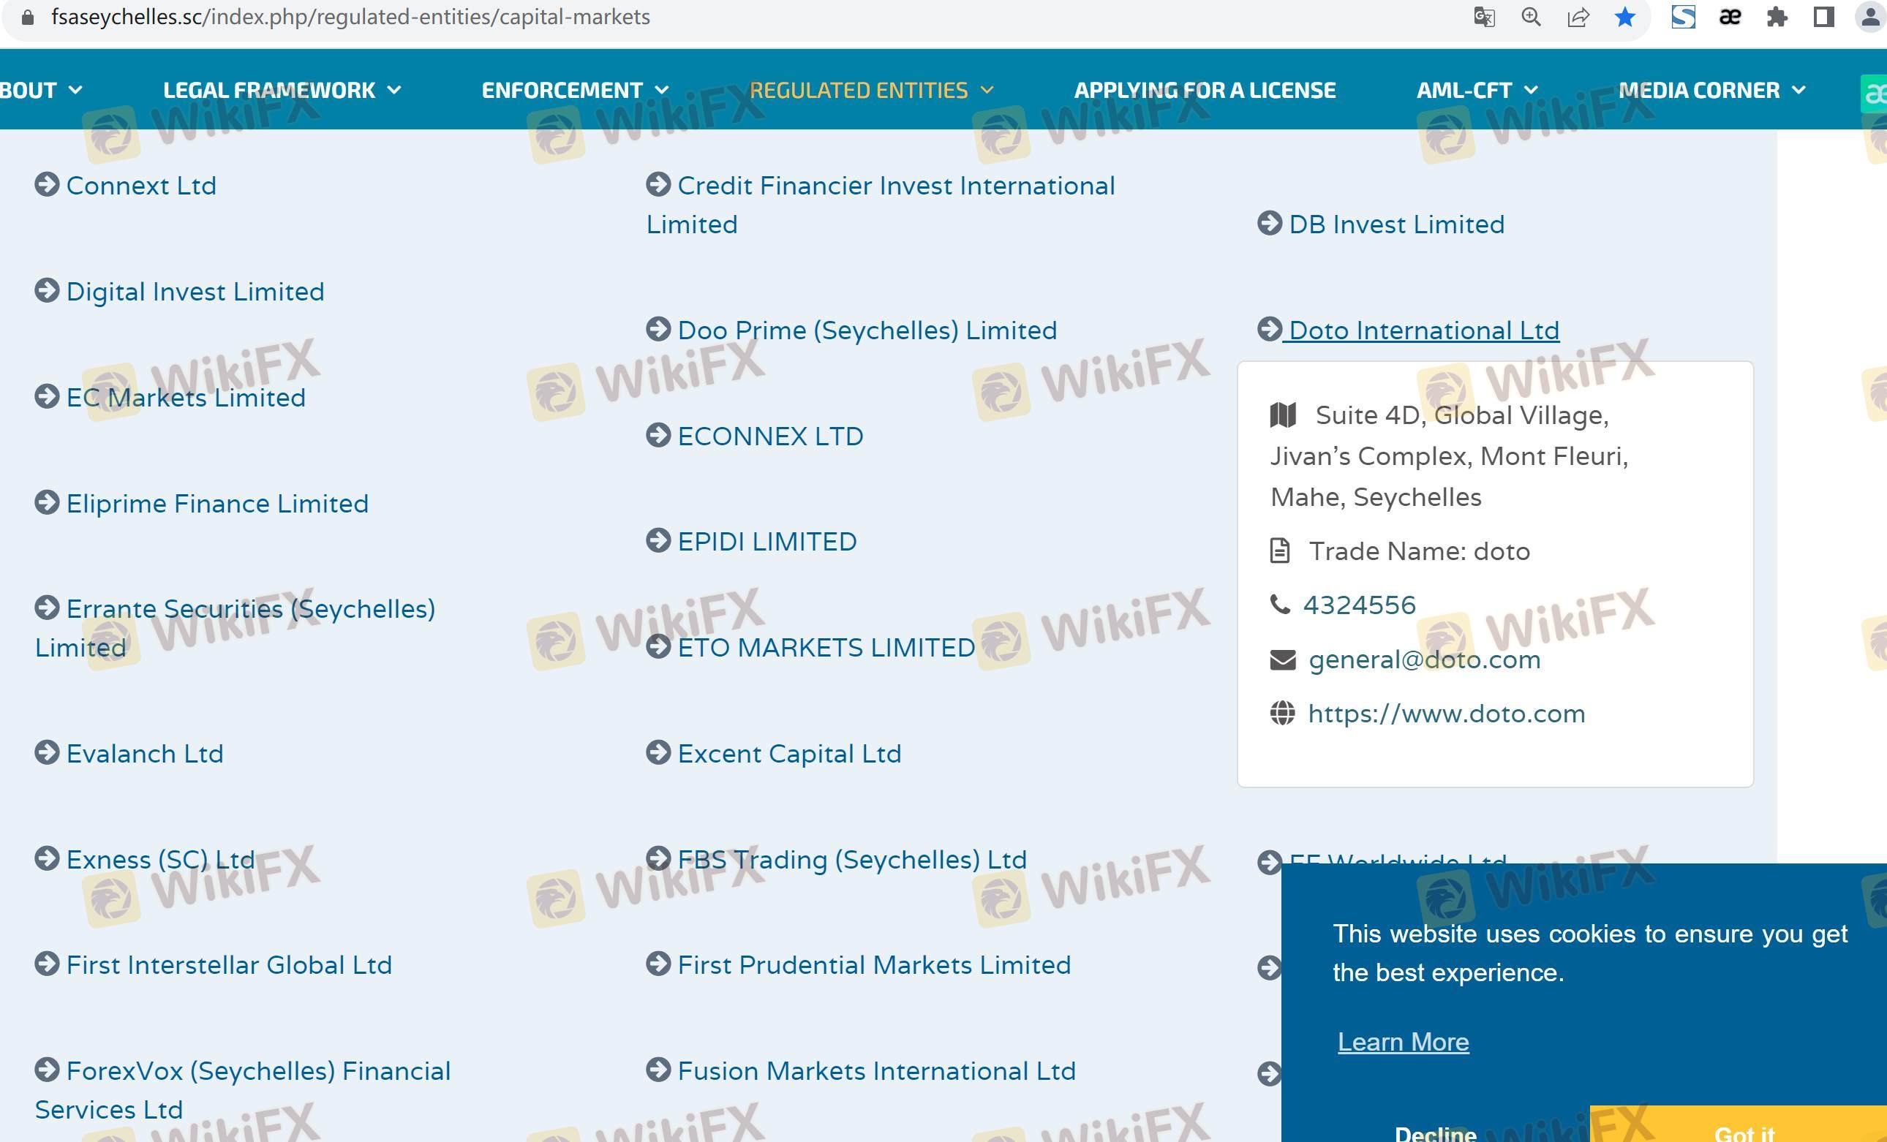Expand the Enforcement dropdown chevron
Viewport: 1887px width, 1142px height.
tap(663, 89)
